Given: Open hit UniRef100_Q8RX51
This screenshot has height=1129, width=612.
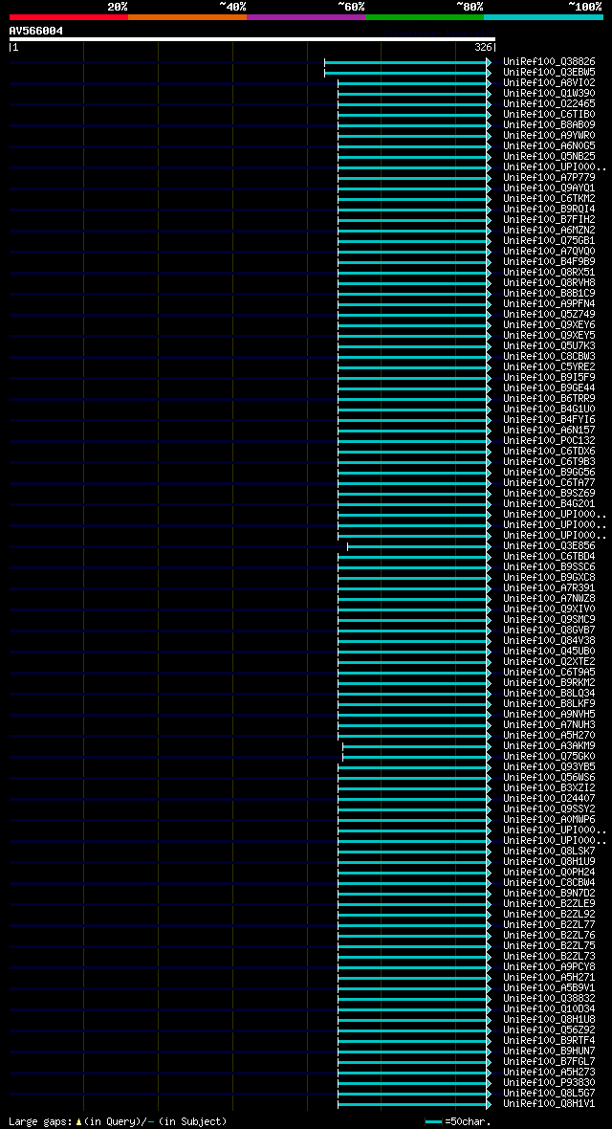Looking at the screenshot, I should tap(549, 272).
